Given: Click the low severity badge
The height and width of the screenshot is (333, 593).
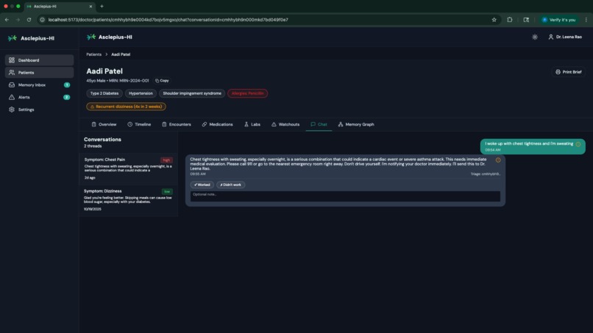Looking at the screenshot, I should pos(167,192).
